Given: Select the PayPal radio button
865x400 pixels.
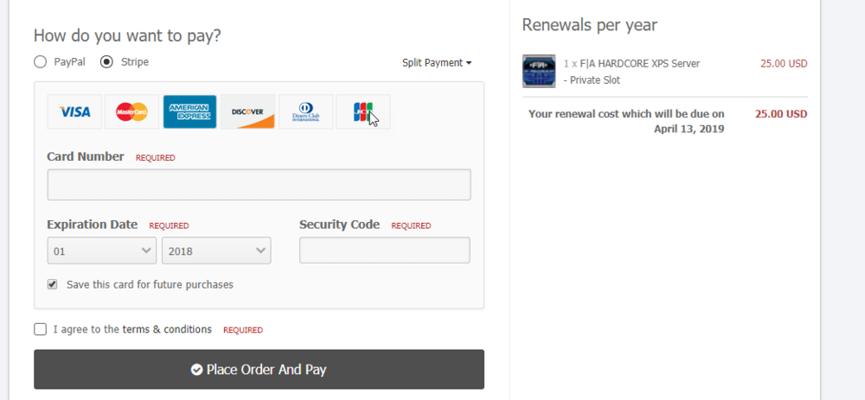Looking at the screenshot, I should [41, 61].
